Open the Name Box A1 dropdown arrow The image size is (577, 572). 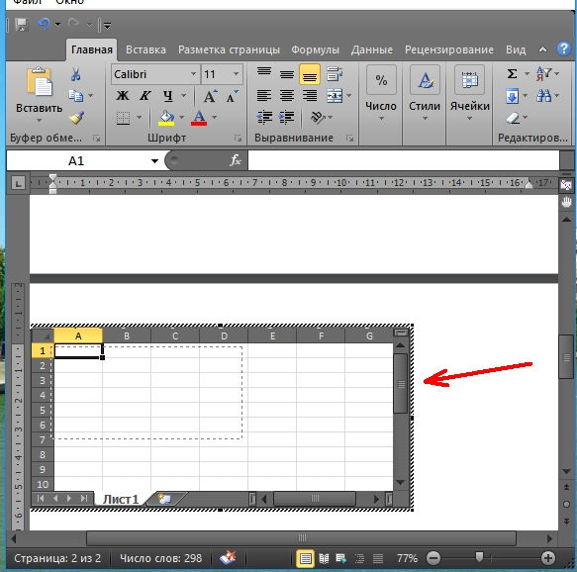click(x=155, y=160)
